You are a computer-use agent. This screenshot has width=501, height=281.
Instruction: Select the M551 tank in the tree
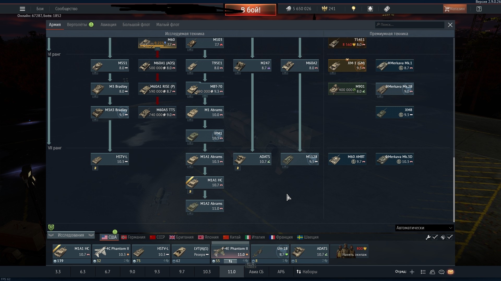click(110, 66)
